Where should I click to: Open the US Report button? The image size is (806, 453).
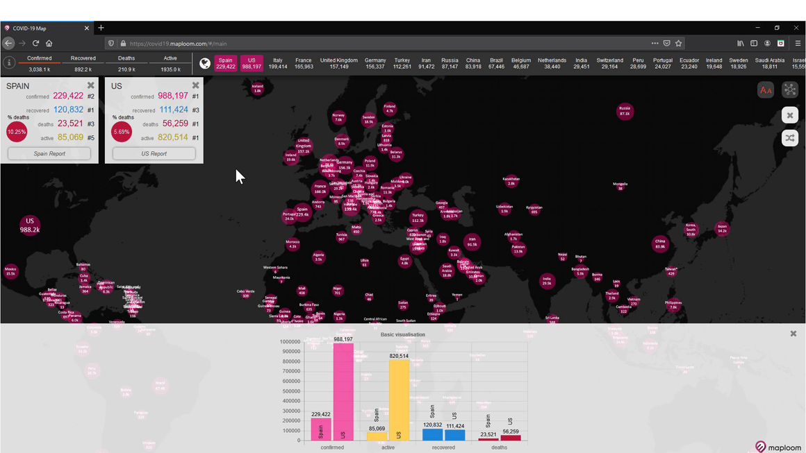pos(154,153)
